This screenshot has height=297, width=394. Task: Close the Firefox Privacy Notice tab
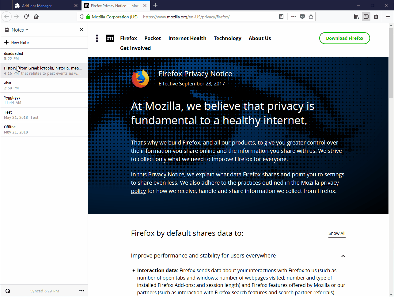click(145, 6)
